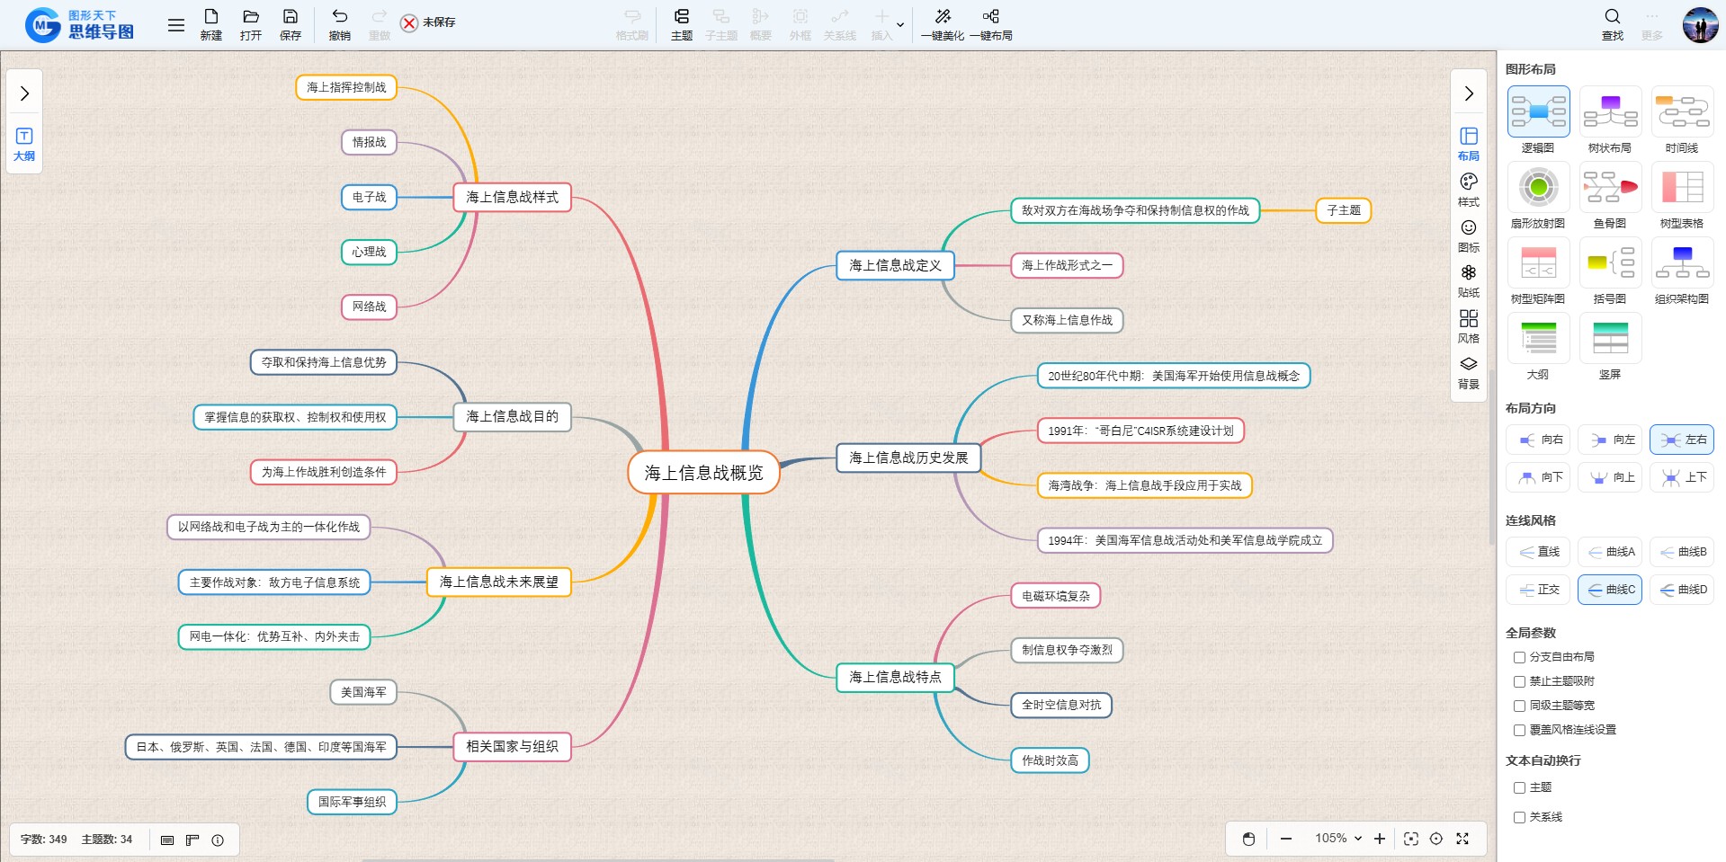Image resolution: width=1726 pixels, height=862 pixels.
Task: Click the fullscreen icon in zoom bar
Action: point(1462,839)
